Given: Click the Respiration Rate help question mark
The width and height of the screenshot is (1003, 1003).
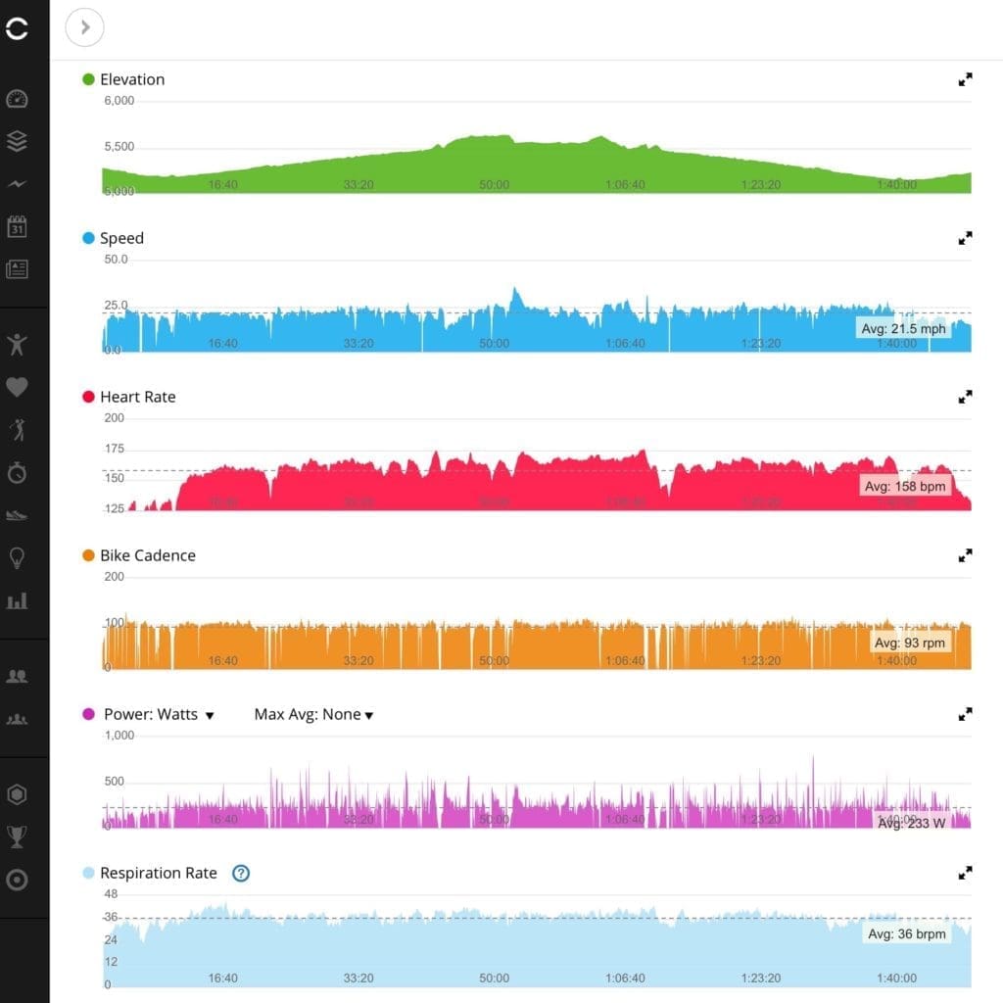Looking at the screenshot, I should pyautogui.click(x=241, y=873).
